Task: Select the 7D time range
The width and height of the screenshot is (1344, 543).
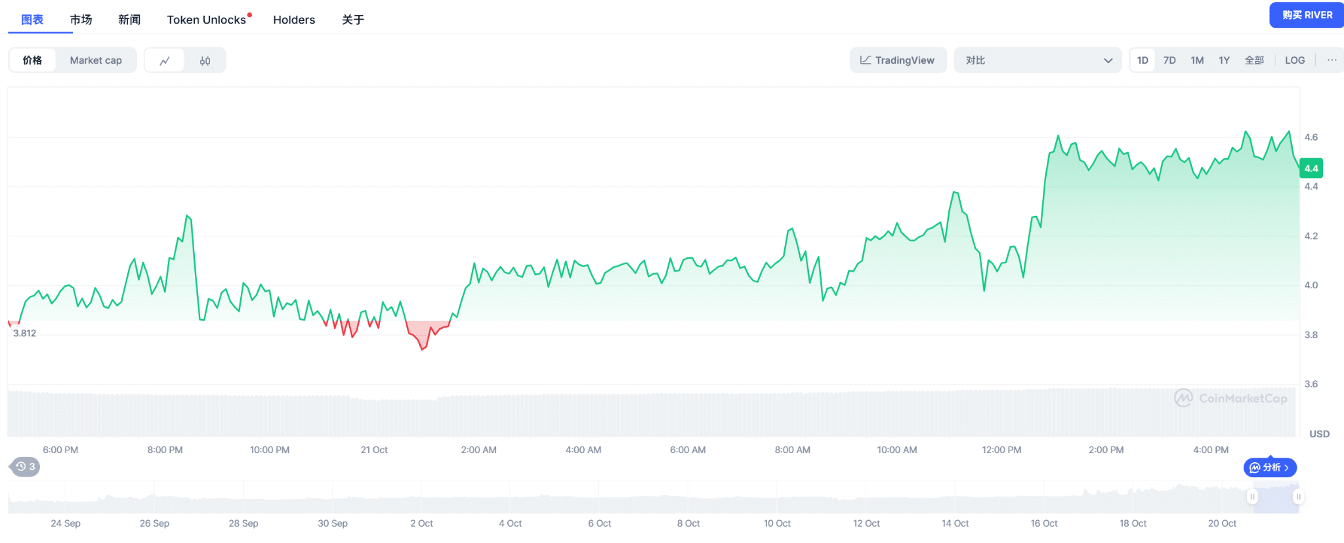Action: [1169, 60]
